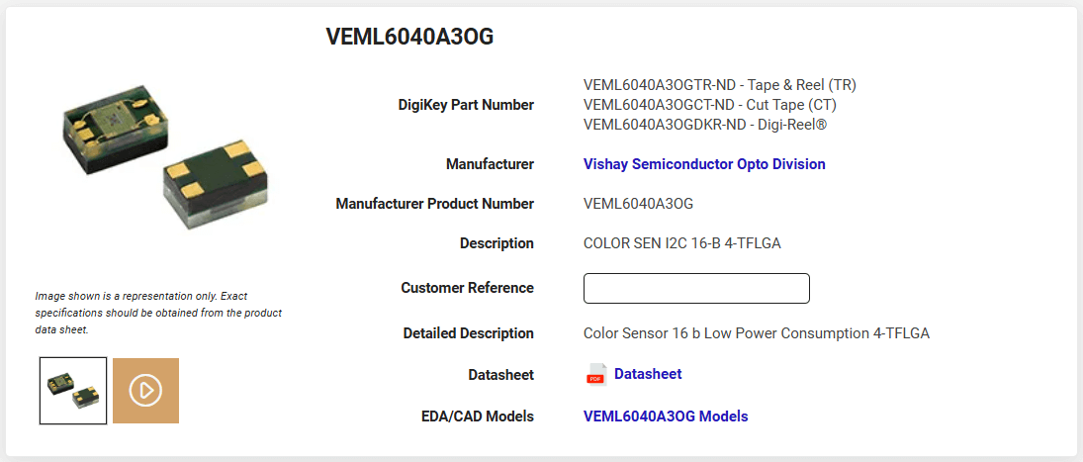Click the Customer Reference field label
This screenshot has height=462, width=1083.
[x=467, y=288]
